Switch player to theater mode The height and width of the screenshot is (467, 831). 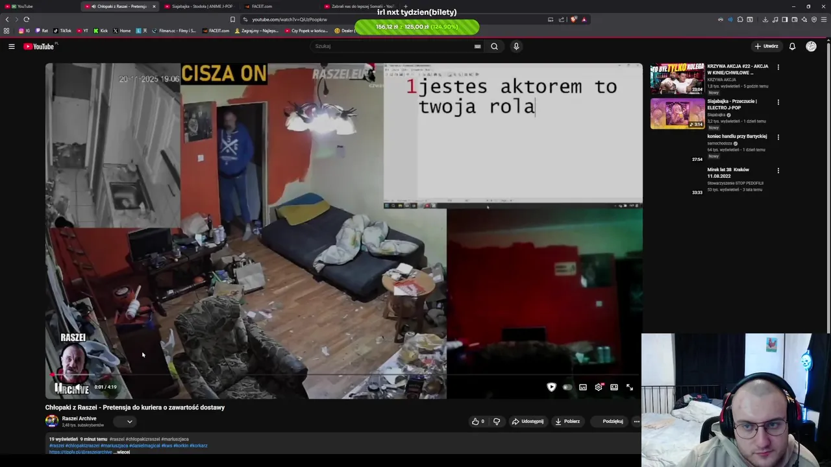pos(614,387)
